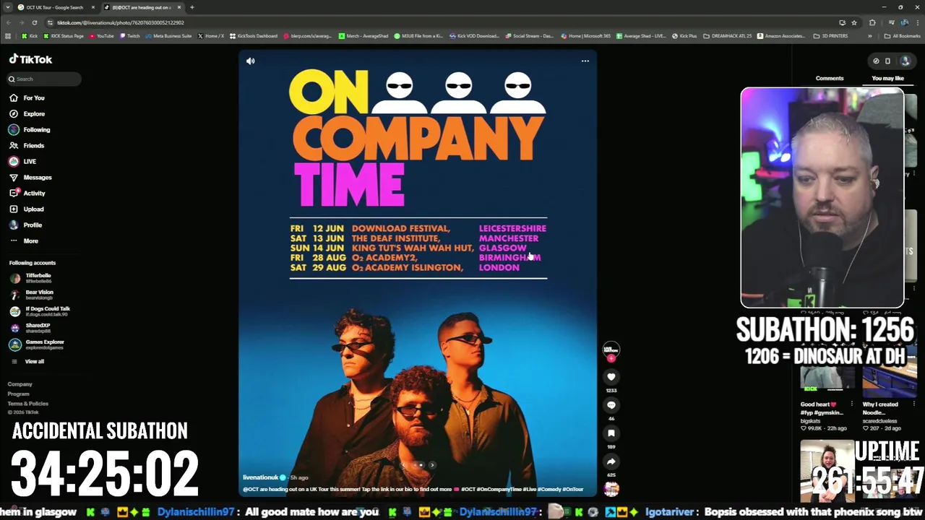Open the three-dot post options menu

point(585,61)
